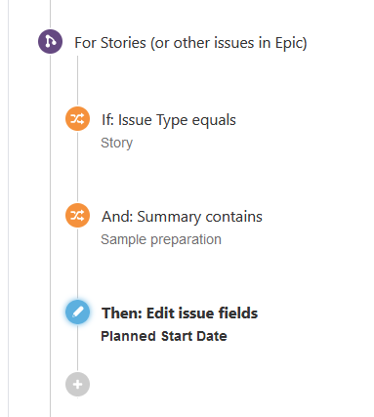Add a component with the gray plus icon
The height and width of the screenshot is (417, 374).
[x=77, y=385]
